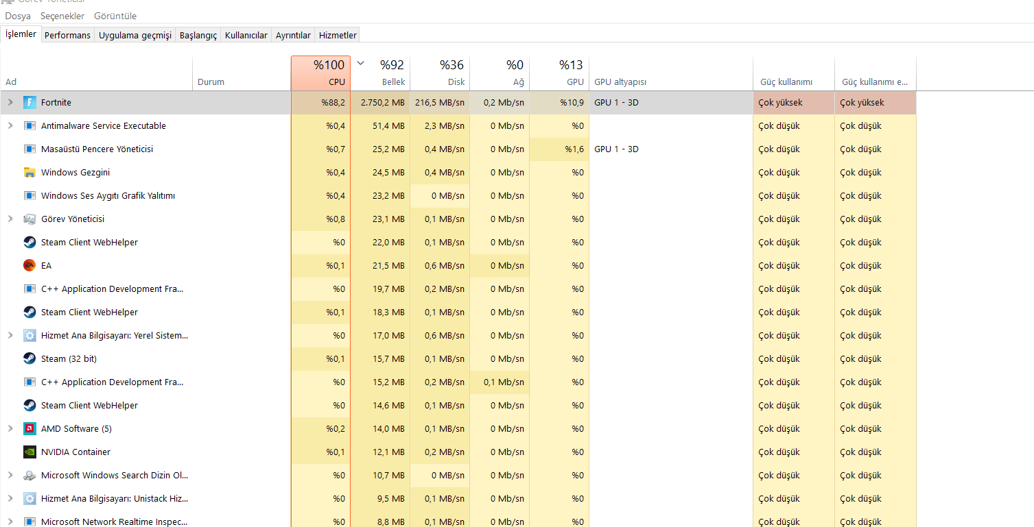Sort by the Güç kullanımı column header
Image resolution: width=1034 pixels, height=527 pixels.
(794, 73)
